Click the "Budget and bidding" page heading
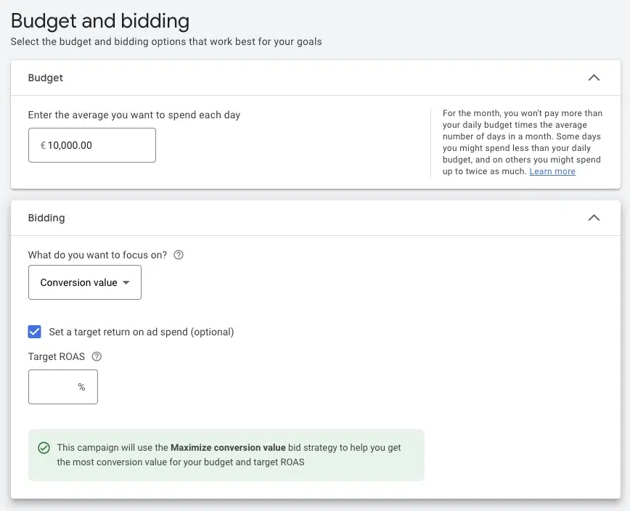The image size is (630, 511). pyautogui.click(x=99, y=20)
